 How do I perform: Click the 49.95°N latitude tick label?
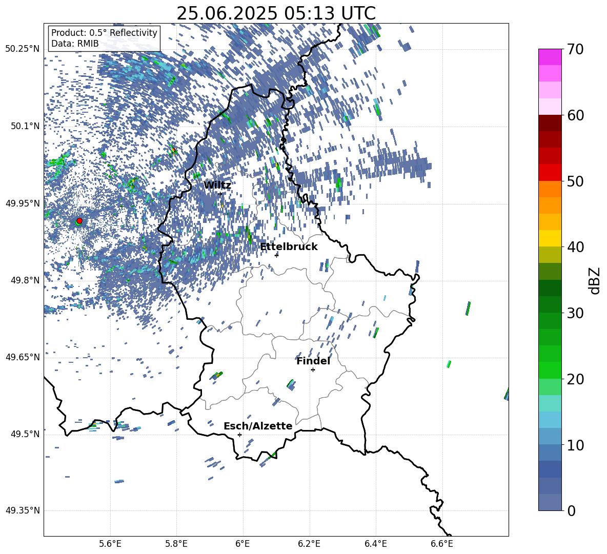click(23, 203)
